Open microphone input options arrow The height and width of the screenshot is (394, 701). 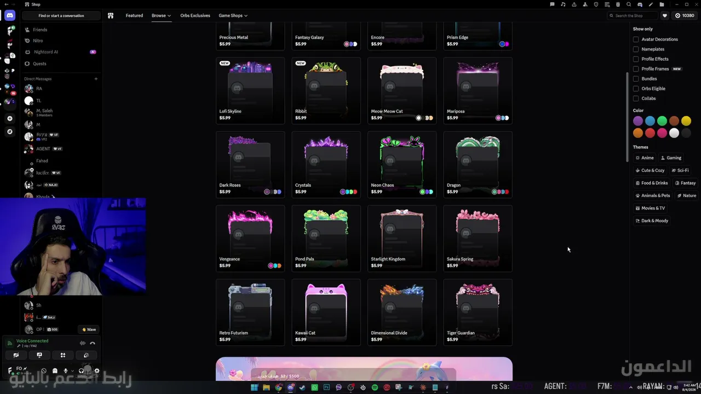pyautogui.click(x=72, y=371)
